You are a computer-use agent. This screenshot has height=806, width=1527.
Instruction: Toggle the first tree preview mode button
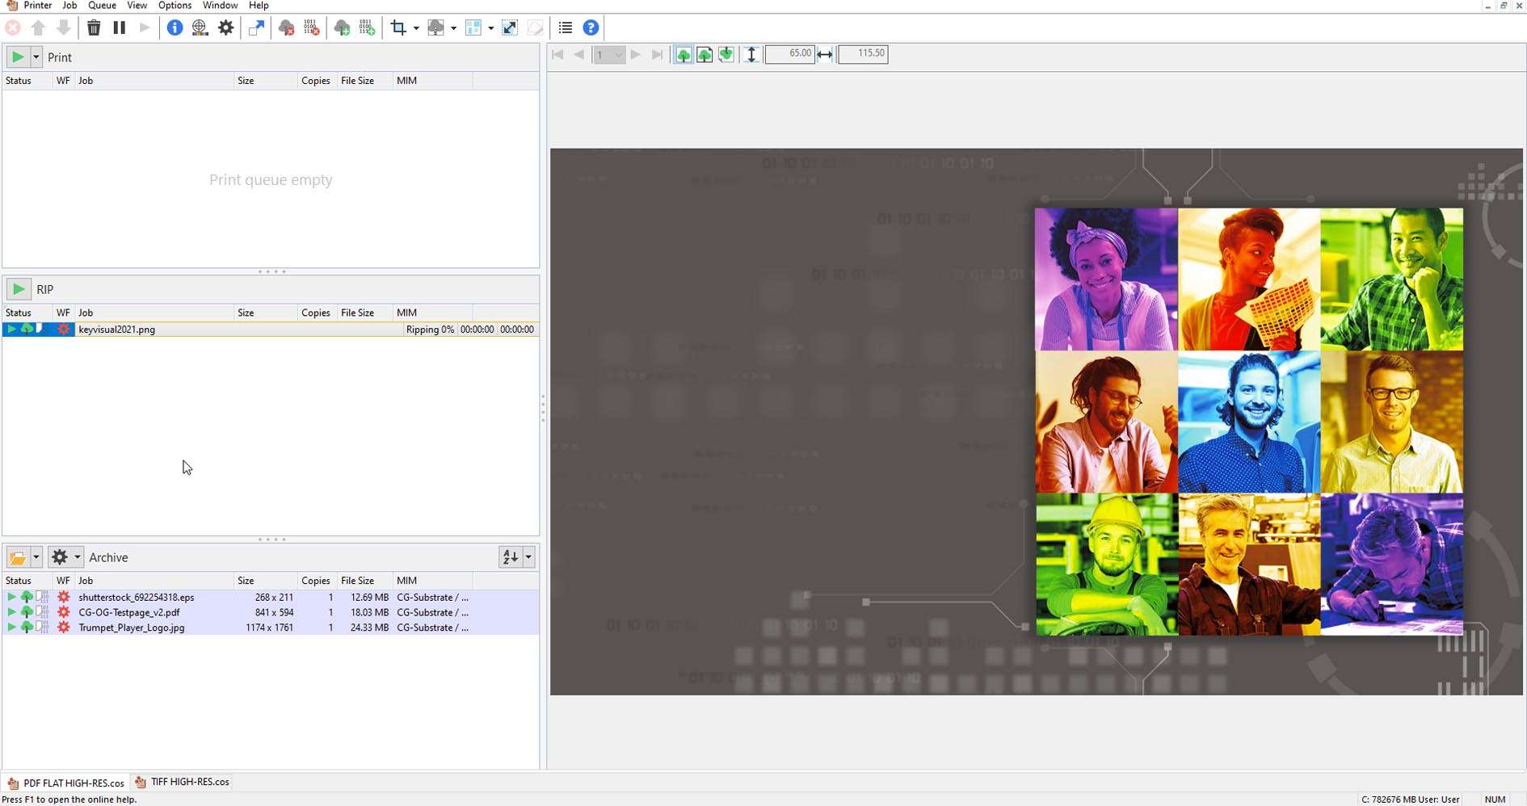684,54
